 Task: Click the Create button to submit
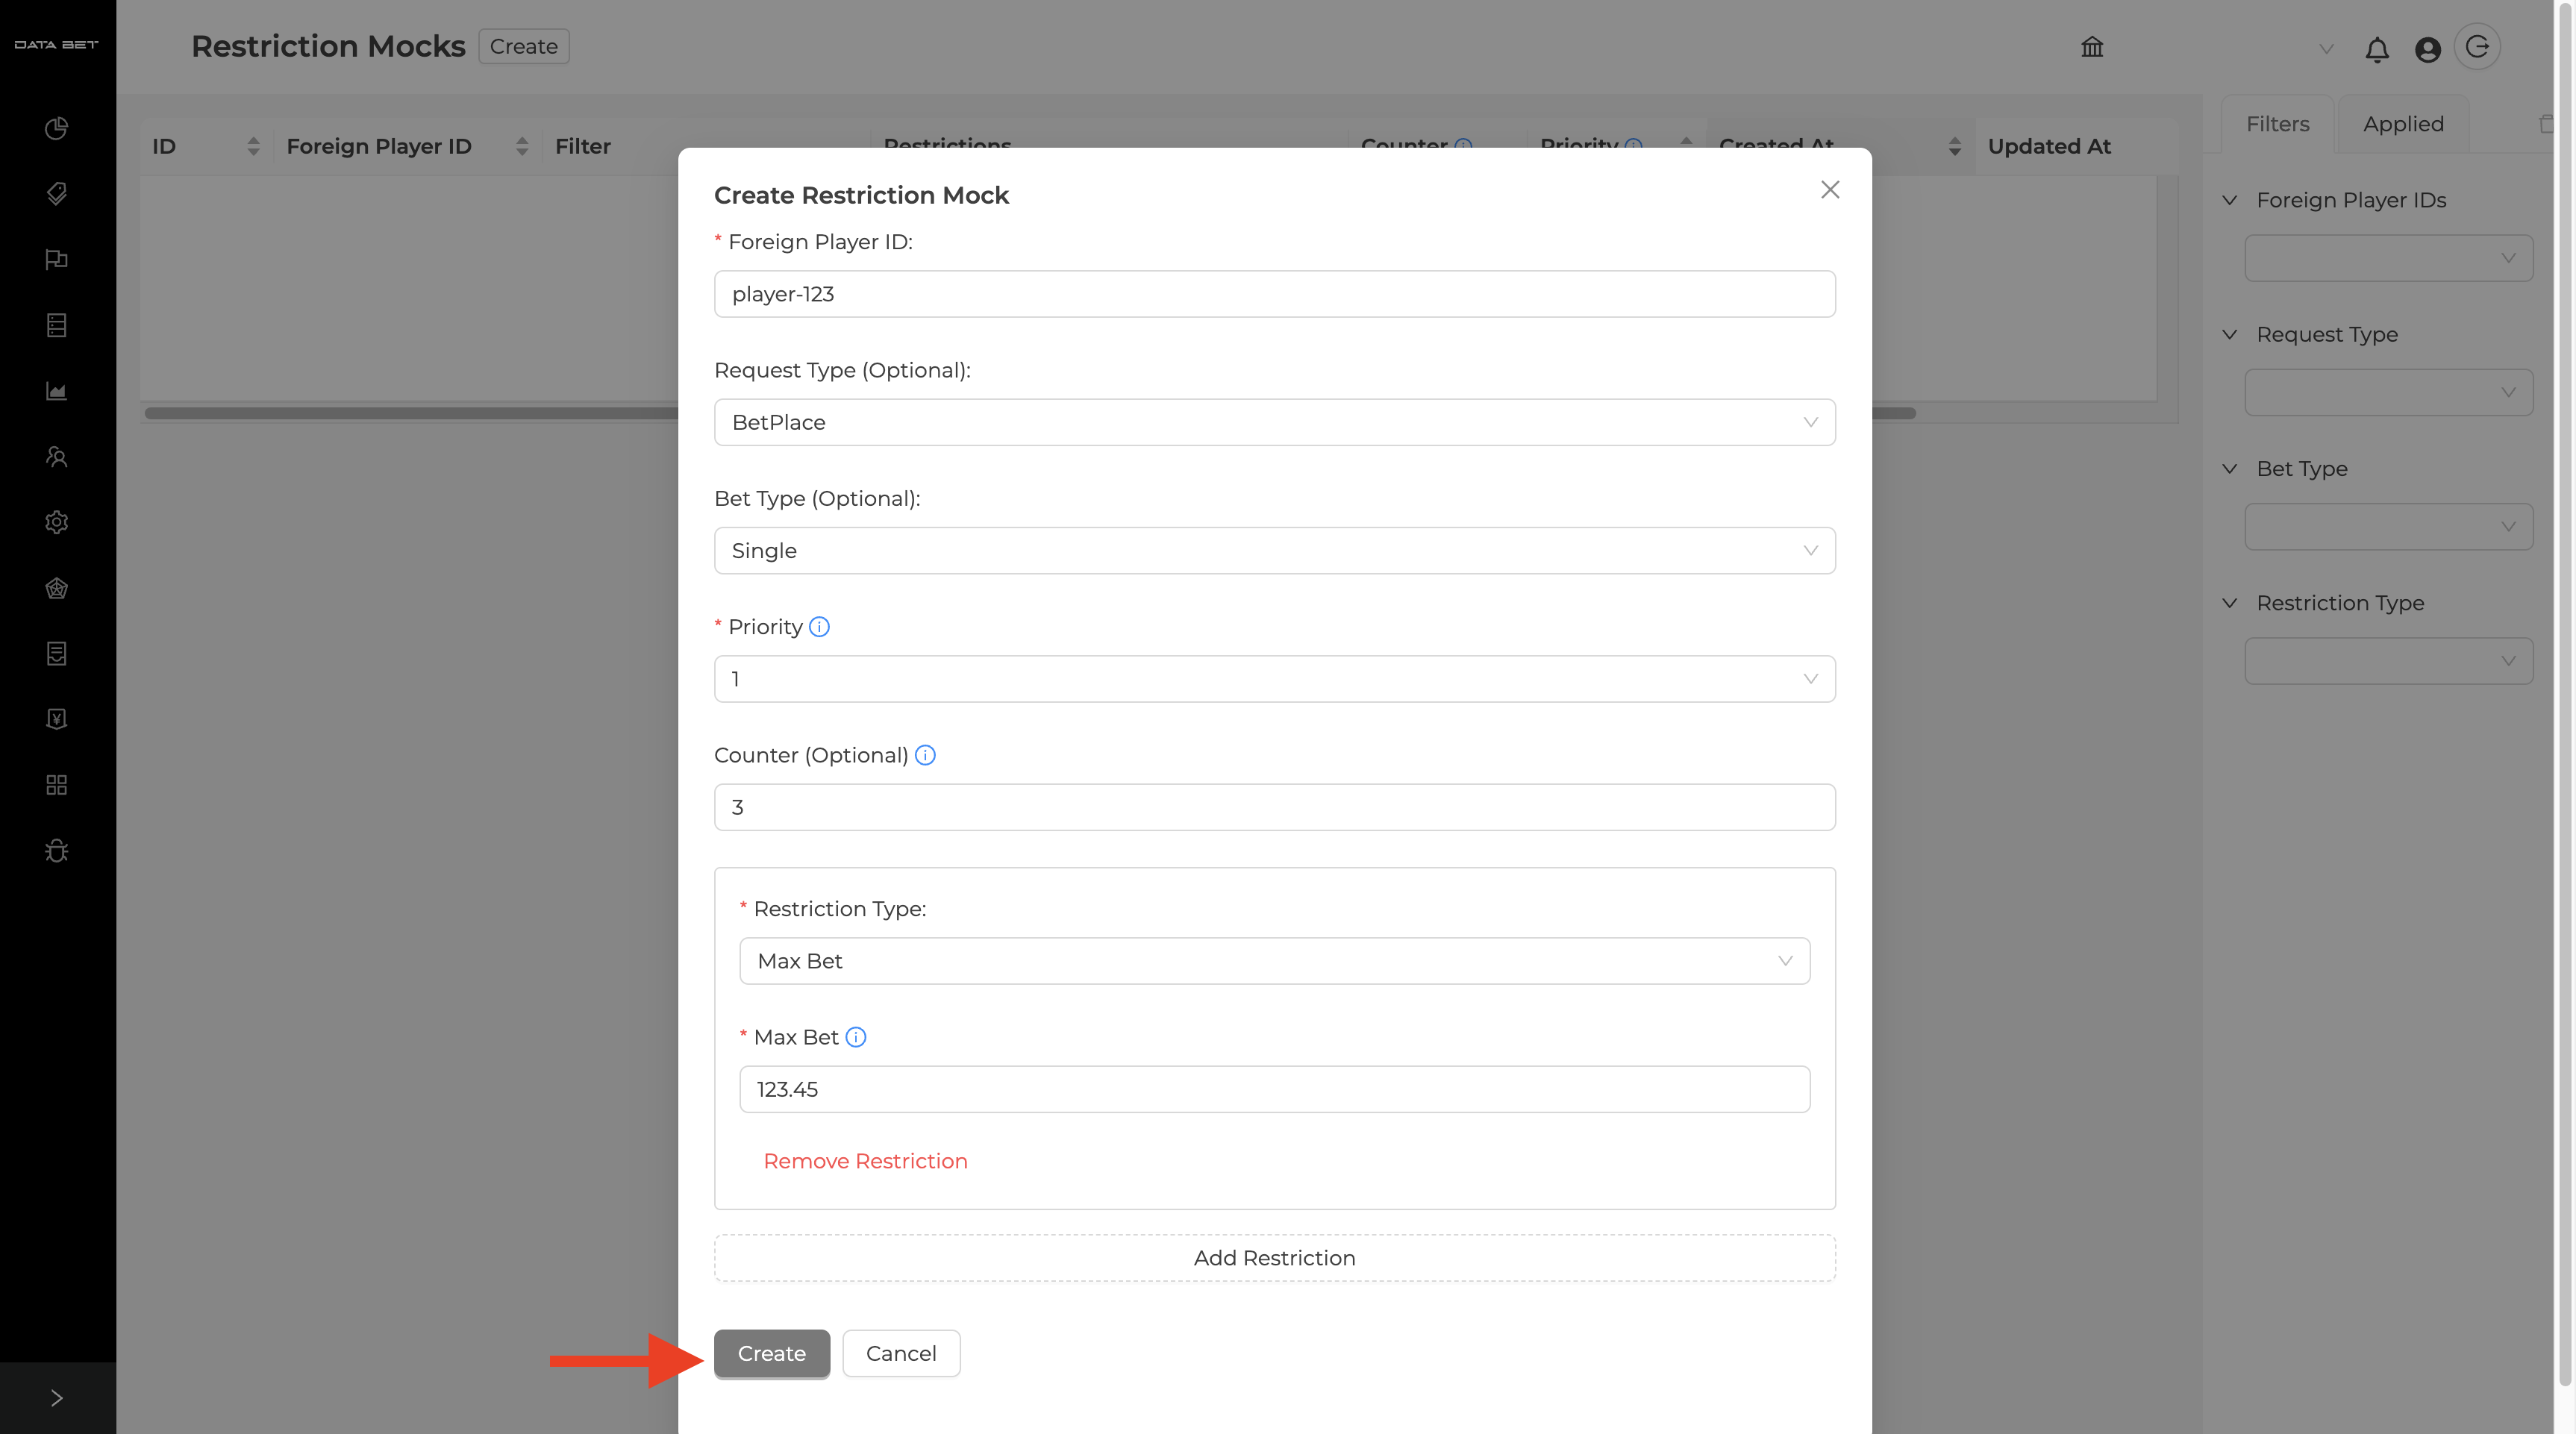click(771, 1353)
